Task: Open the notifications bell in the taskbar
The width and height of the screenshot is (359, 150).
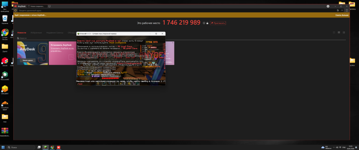Action: [356, 147]
